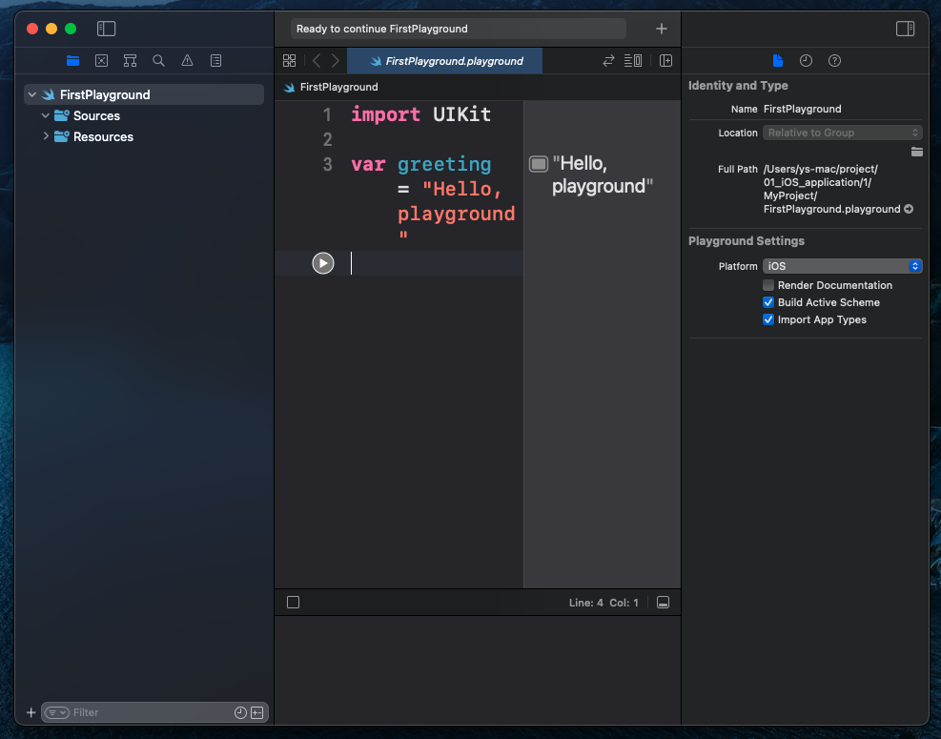Open the Find navigator magnifier
The image size is (941, 739).
click(158, 61)
